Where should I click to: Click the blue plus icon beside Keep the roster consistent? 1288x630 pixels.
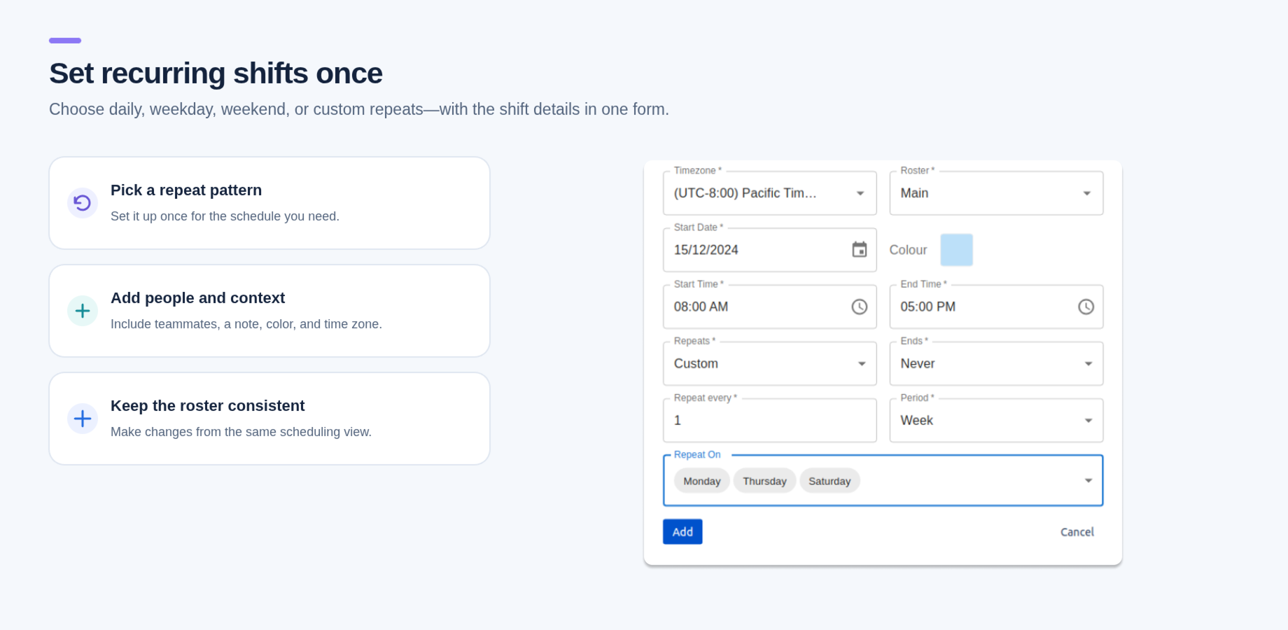click(83, 419)
